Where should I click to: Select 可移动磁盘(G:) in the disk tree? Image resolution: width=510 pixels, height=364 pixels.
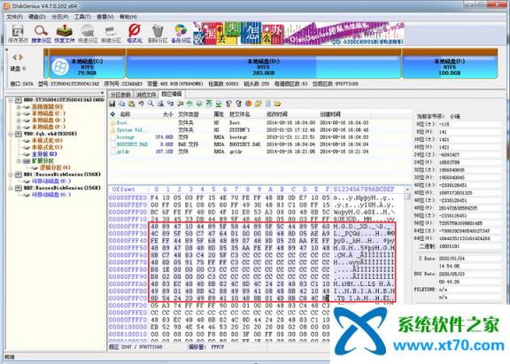(51, 195)
